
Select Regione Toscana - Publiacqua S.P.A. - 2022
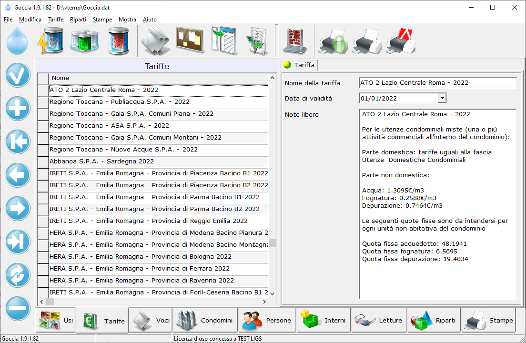(x=159, y=102)
